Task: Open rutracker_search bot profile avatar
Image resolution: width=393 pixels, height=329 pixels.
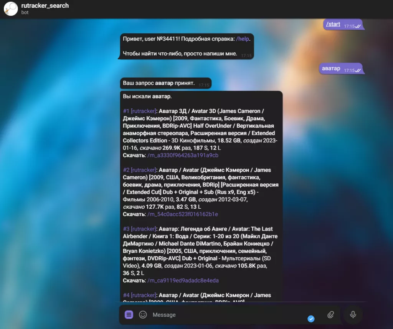Action: click(x=11, y=9)
